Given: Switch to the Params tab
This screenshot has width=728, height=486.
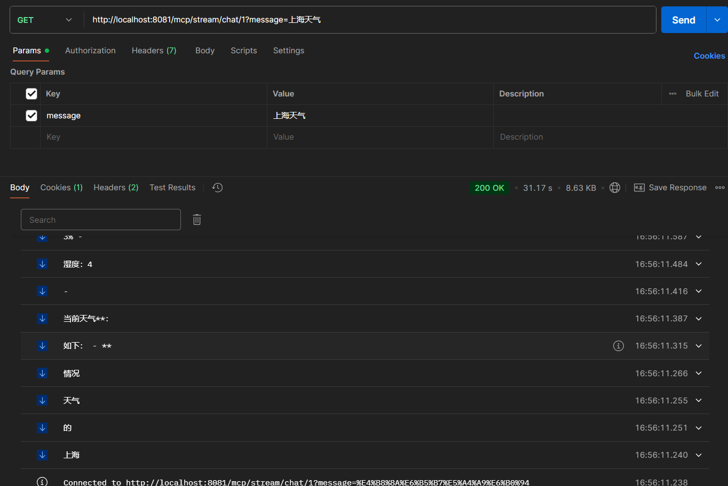Looking at the screenshot, I should (x=30, y=51).
